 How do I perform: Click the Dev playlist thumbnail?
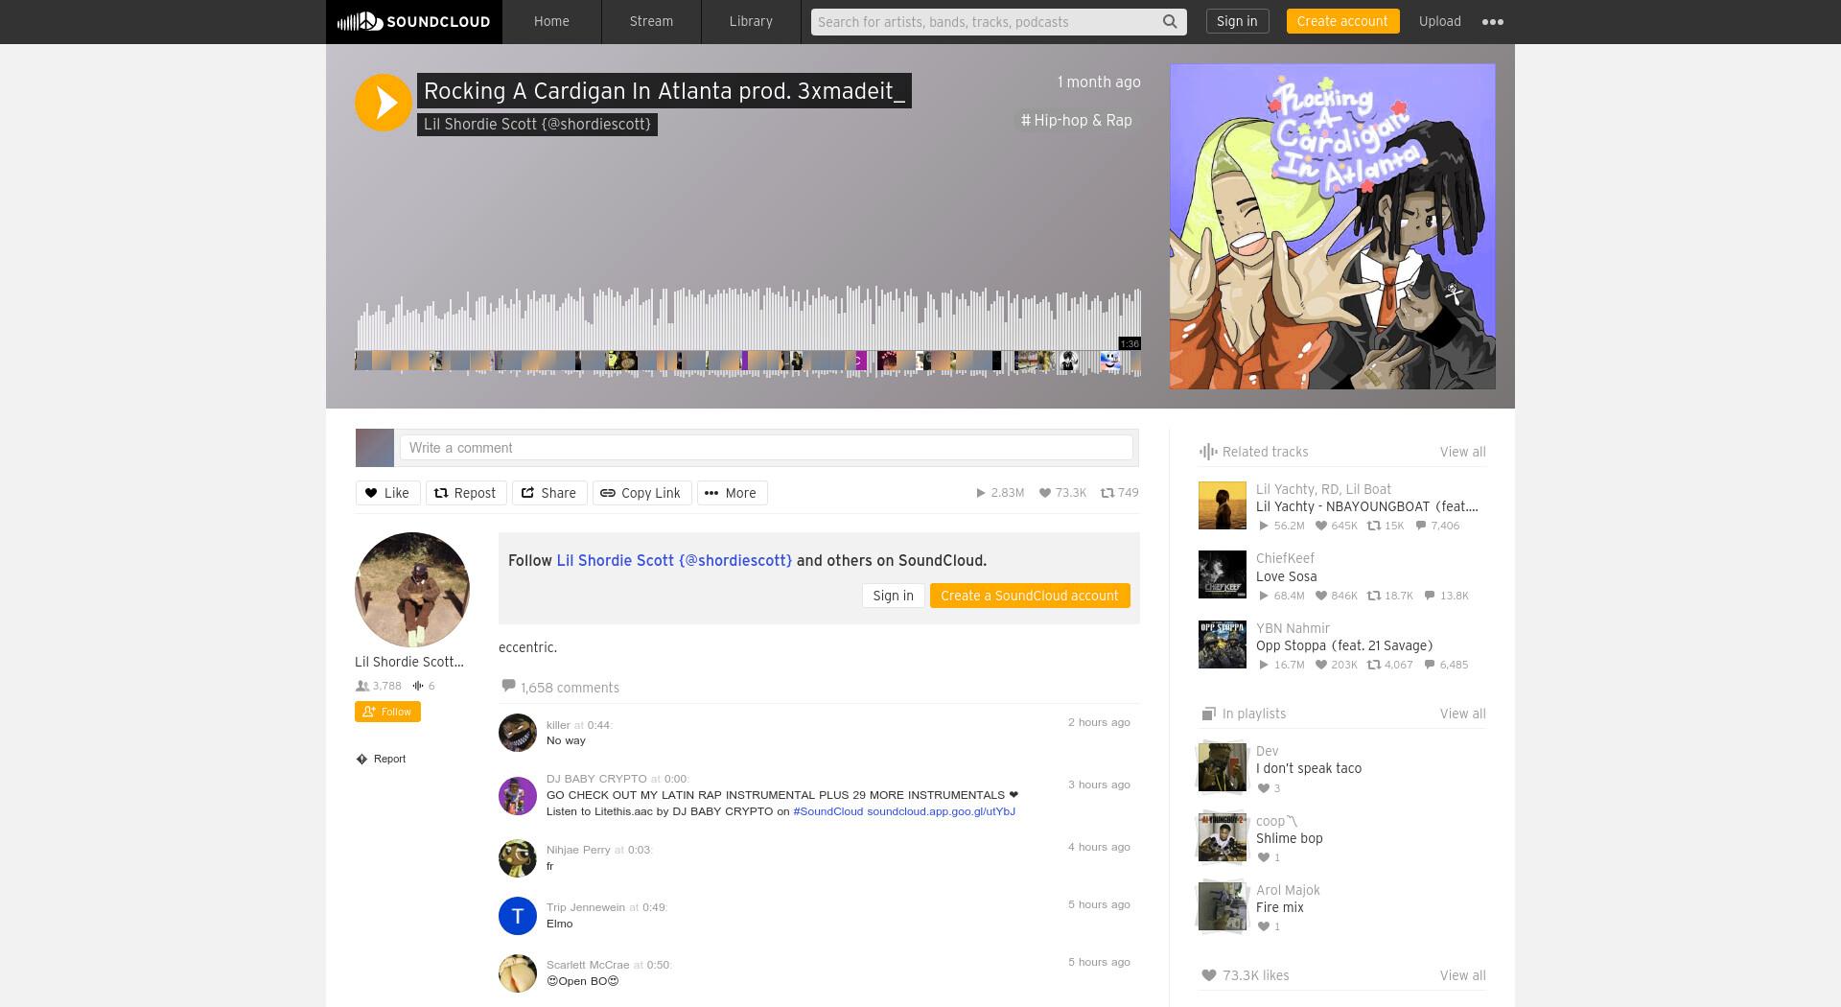(x=1223, y=767)
